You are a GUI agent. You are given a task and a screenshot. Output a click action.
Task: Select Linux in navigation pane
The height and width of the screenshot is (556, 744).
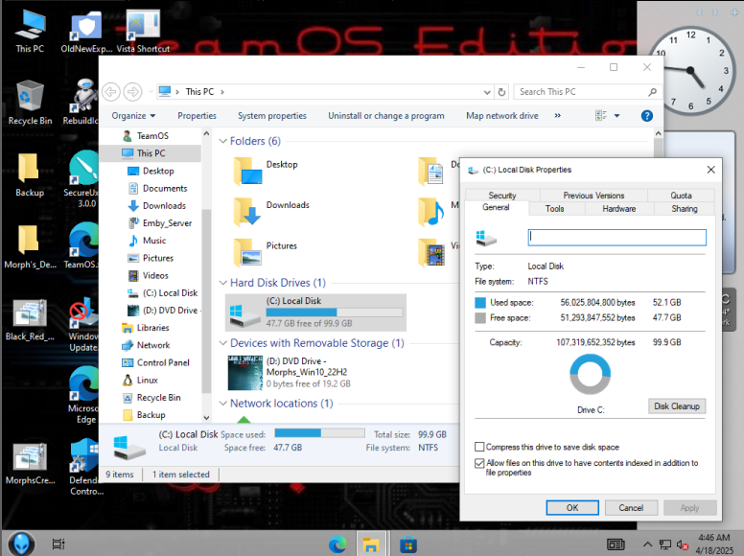140,380
